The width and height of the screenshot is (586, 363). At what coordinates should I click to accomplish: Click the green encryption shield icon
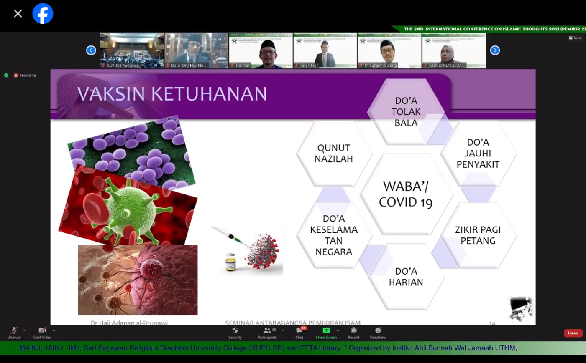[x=6, y=76]
